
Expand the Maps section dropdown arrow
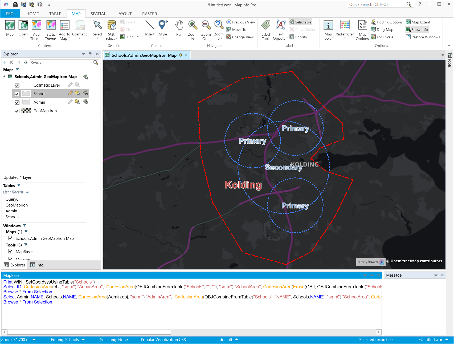click(18, 69)
